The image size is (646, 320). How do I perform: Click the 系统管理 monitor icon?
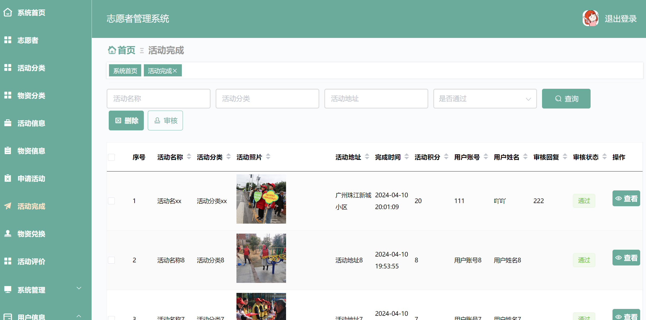[8, 290]
